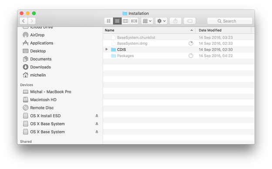Open Downloads in the sidebar
This screenshot has width=272, height=169.
(40, 67)
